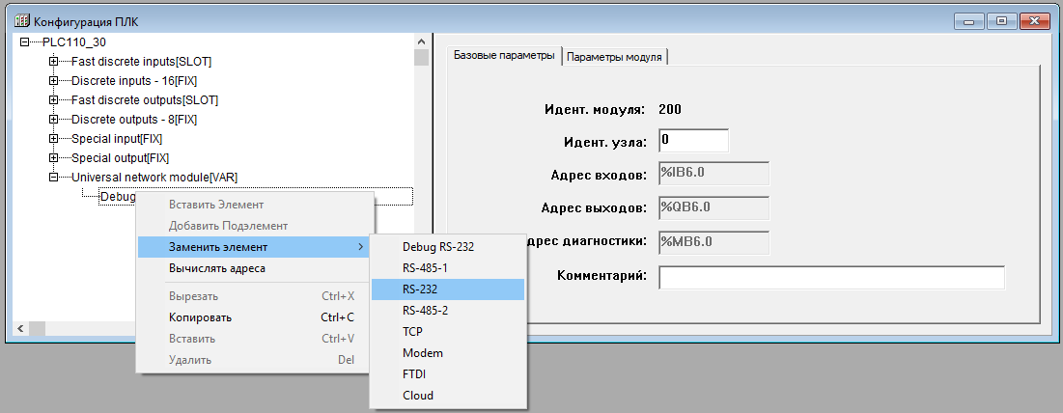The height and width of the screenshot is (413, 1063).
Task: Switch to the Параметры модуля tab
Action: tap(614, 57)
